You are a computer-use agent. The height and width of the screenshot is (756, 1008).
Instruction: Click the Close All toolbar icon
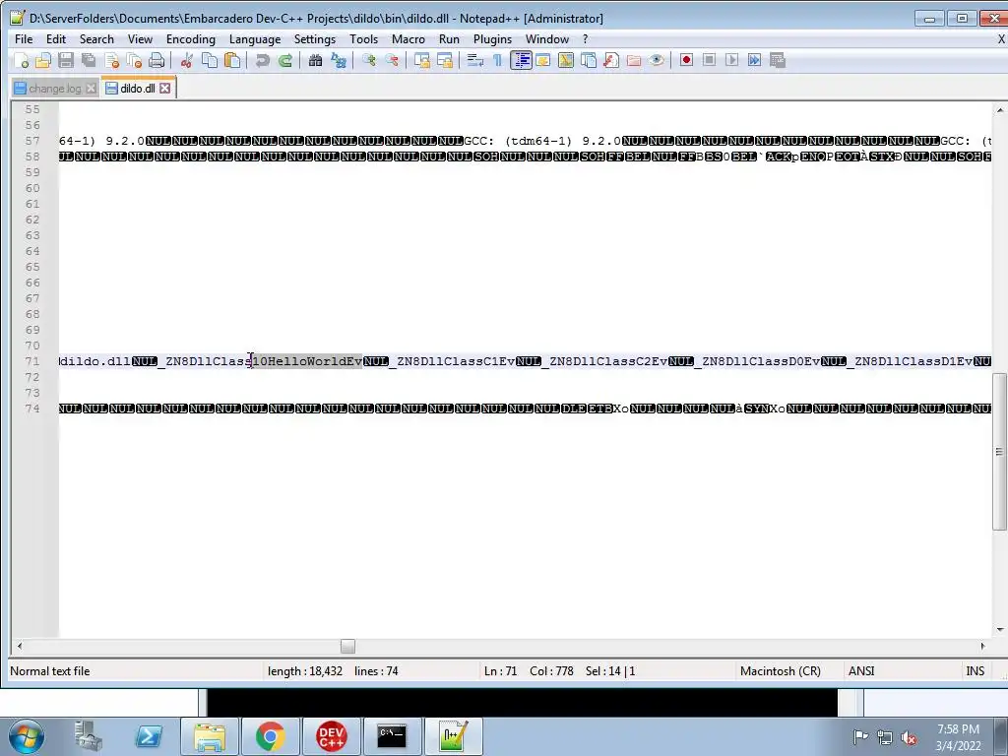[134, 60]
